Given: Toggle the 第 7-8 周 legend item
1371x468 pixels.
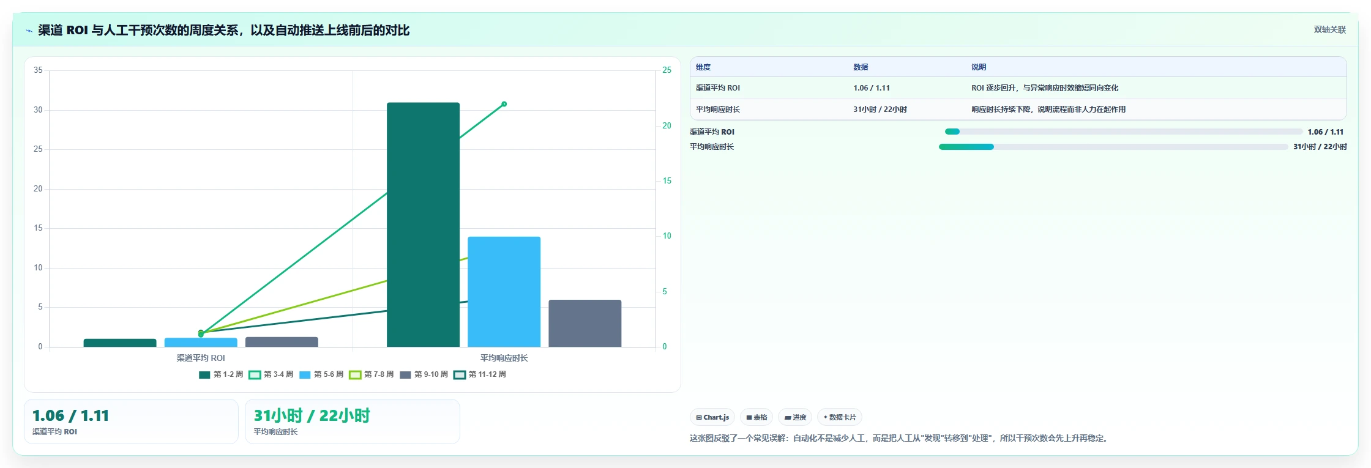Looking at the screenshot, I should coord(372,374).
